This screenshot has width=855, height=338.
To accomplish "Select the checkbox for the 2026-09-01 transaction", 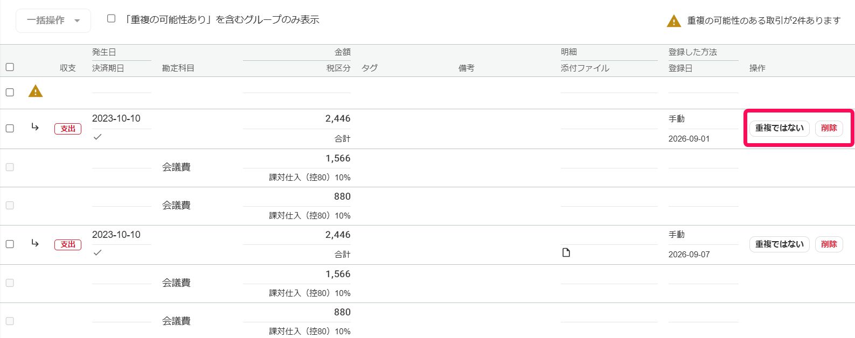I will click(x=10, y=129).
